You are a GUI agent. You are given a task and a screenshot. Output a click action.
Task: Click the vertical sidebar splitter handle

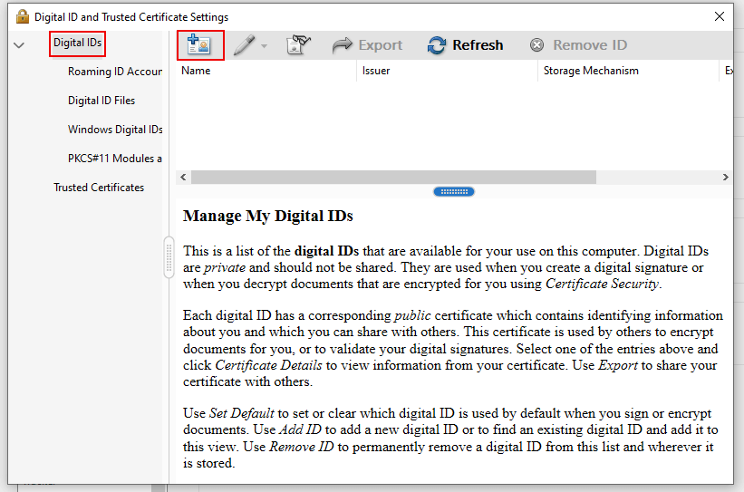tap(169, 257)
